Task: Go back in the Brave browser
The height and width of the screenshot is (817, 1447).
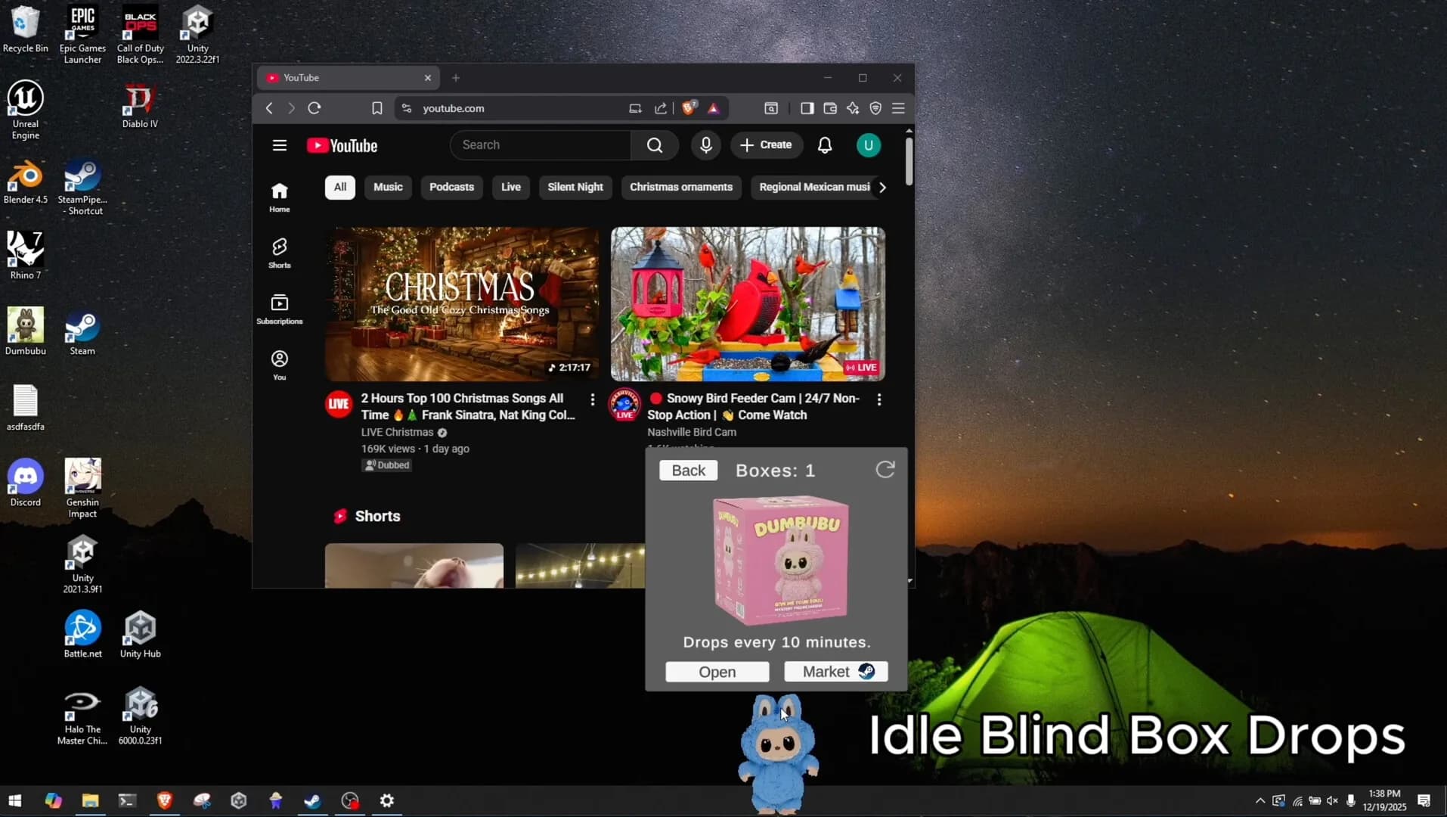Action: point(269,108)
